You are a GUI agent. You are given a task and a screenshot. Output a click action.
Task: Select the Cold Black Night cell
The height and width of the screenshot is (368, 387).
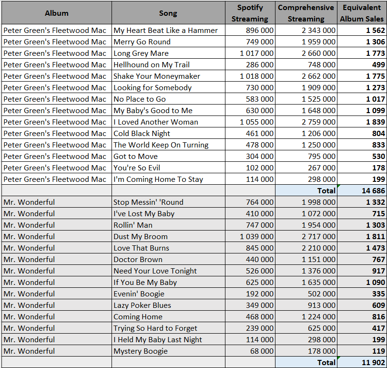click(168, 133)
